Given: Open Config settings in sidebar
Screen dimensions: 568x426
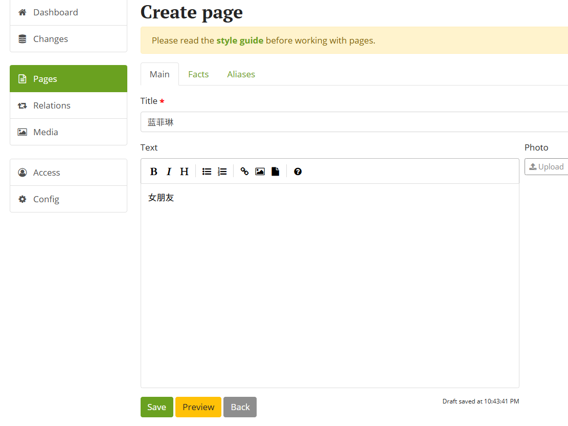Looking at the screenshot, I should [x=69, y=199].
